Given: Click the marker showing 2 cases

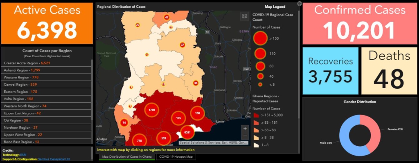Looking at the screenshot, I should 171,27.
